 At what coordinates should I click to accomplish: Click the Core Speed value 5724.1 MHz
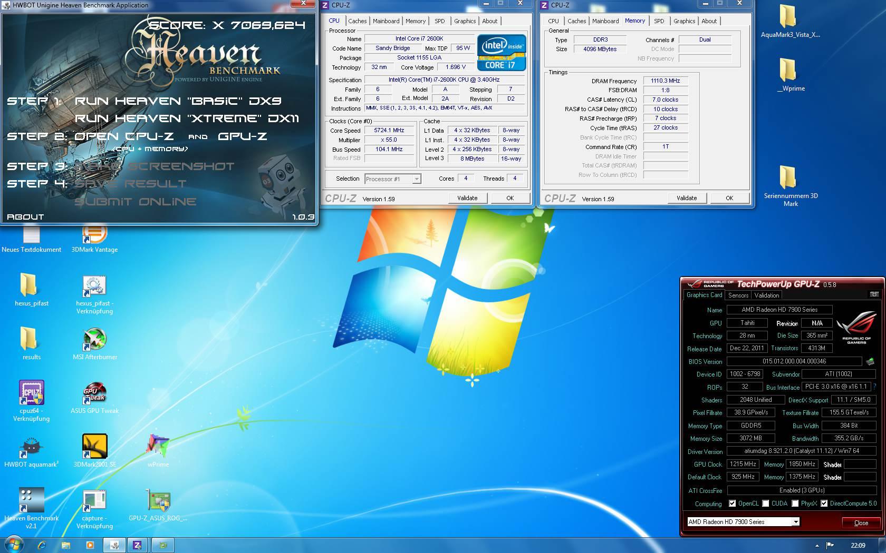389,130
